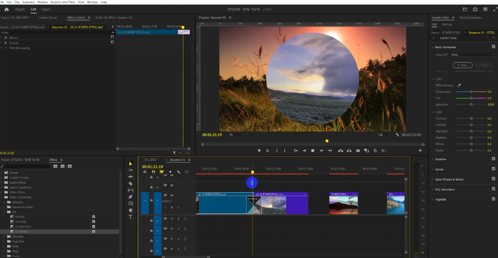The image size is (498, 258).
Task: Open the Input LUT dropdown
Action: point(473,55)
